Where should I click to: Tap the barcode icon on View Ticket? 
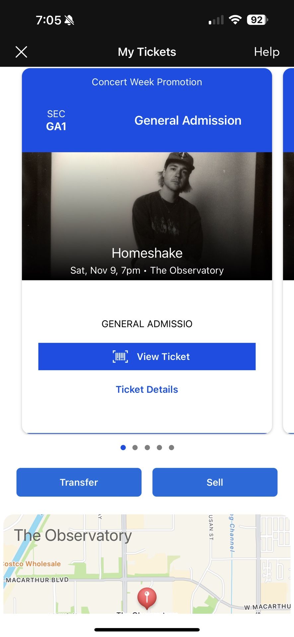[120, 357]
